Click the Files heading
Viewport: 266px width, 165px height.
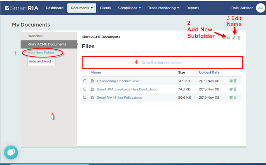(88, 46)
